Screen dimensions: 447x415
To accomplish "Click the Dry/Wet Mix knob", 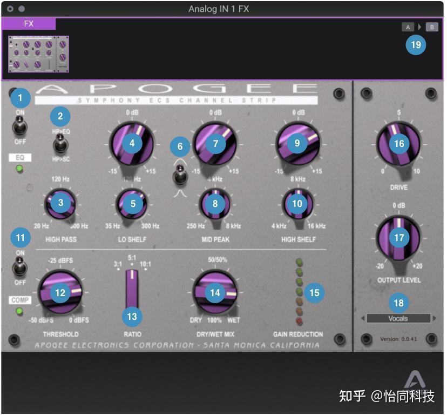I will [214, 292].
